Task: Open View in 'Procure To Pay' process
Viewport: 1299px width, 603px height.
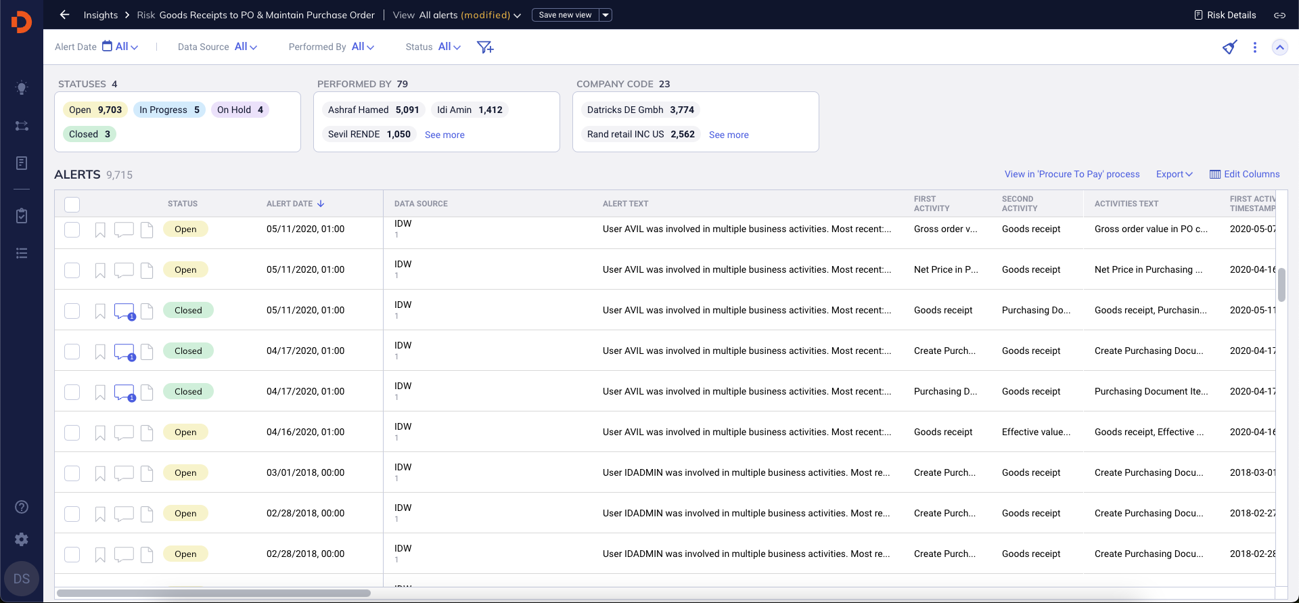Action: click(x=1072, y=174)
